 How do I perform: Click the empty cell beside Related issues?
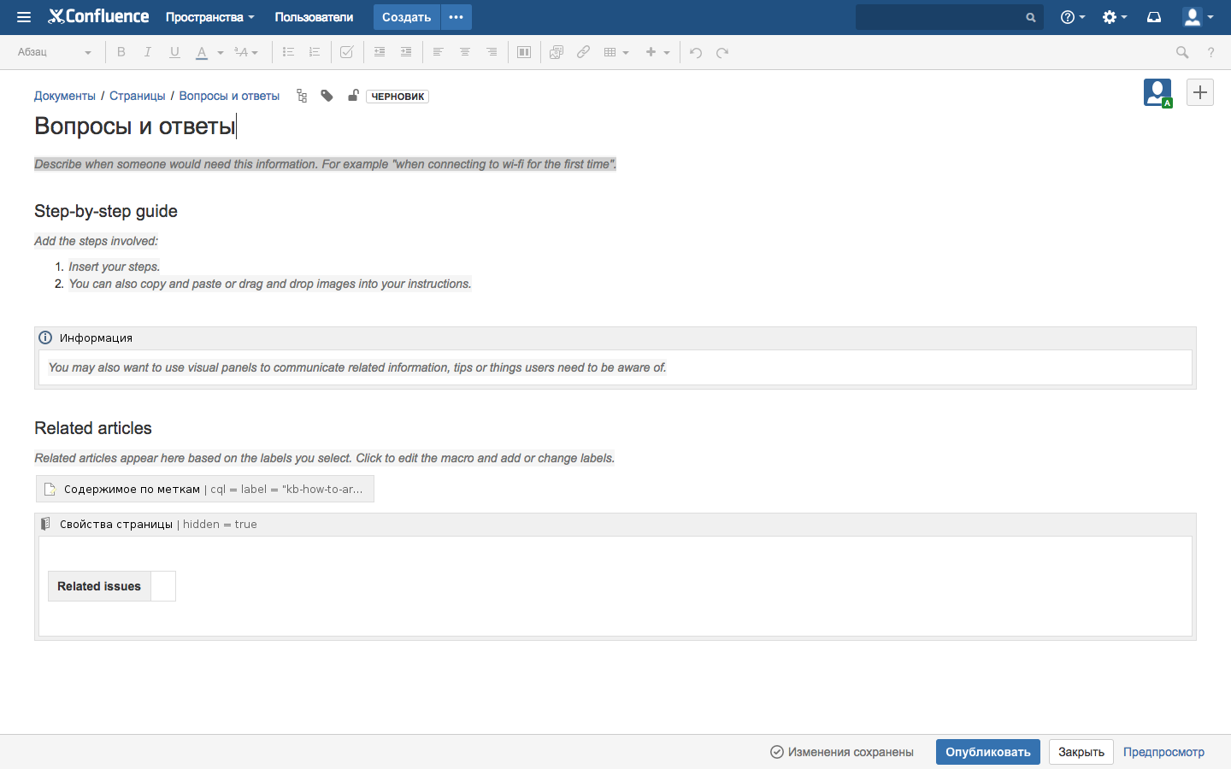[163, 586]
